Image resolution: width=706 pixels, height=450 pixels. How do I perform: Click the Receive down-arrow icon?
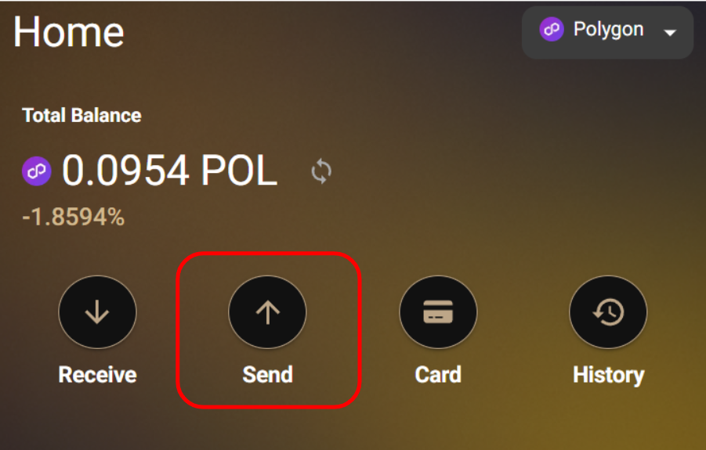[97, 312]
